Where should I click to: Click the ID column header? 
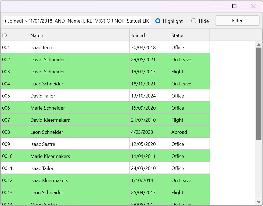(15, 35)
